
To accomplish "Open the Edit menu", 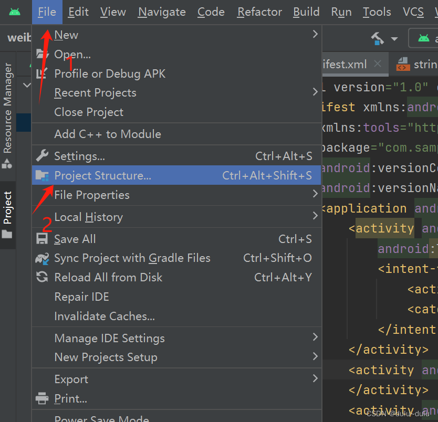I will tap(78, 12).
